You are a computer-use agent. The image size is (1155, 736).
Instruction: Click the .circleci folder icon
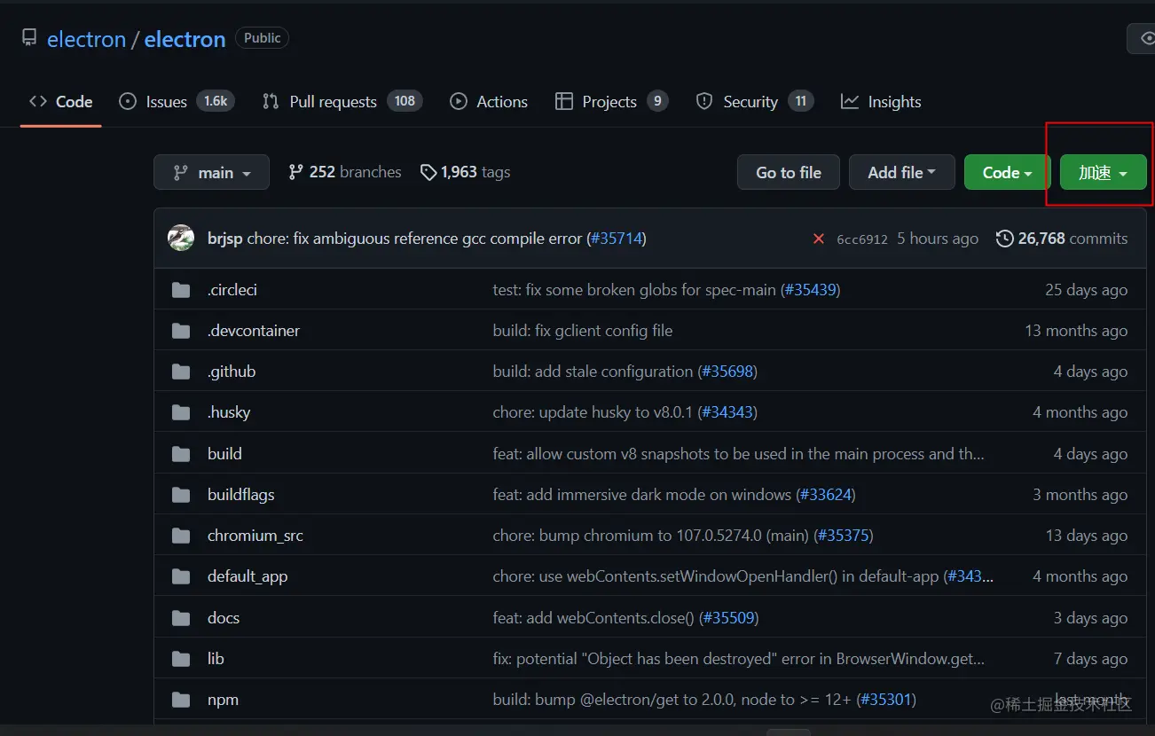coord(181,290)
